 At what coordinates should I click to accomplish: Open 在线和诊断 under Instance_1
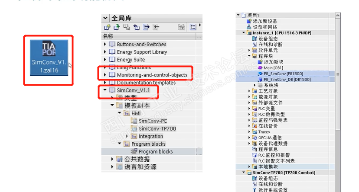(x=271, y=44)
